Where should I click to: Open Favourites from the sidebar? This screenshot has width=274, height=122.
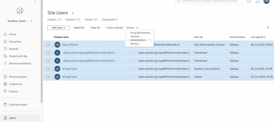pos(15,42)
